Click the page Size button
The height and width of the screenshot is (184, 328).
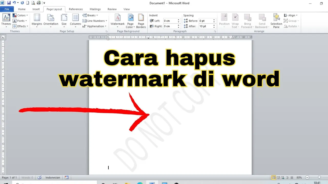[64, 21]
